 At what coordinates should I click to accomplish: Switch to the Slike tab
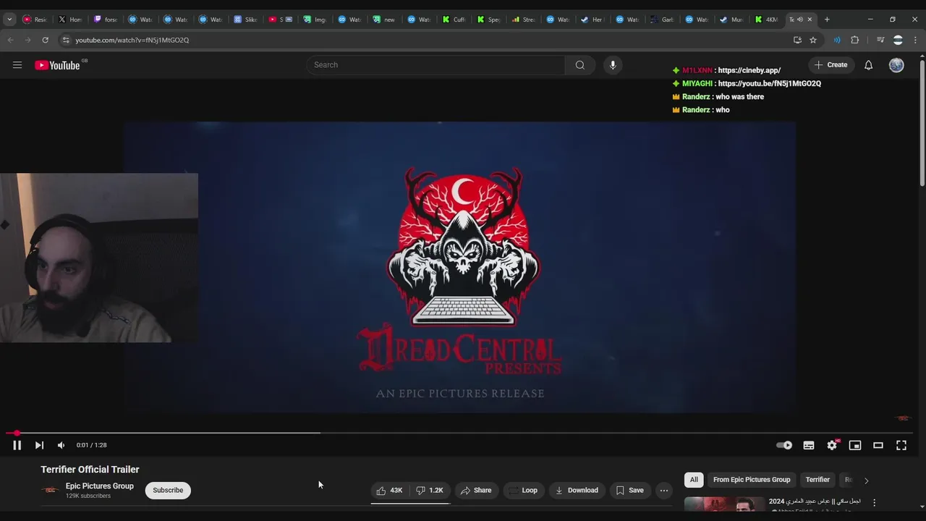point(246,20)
